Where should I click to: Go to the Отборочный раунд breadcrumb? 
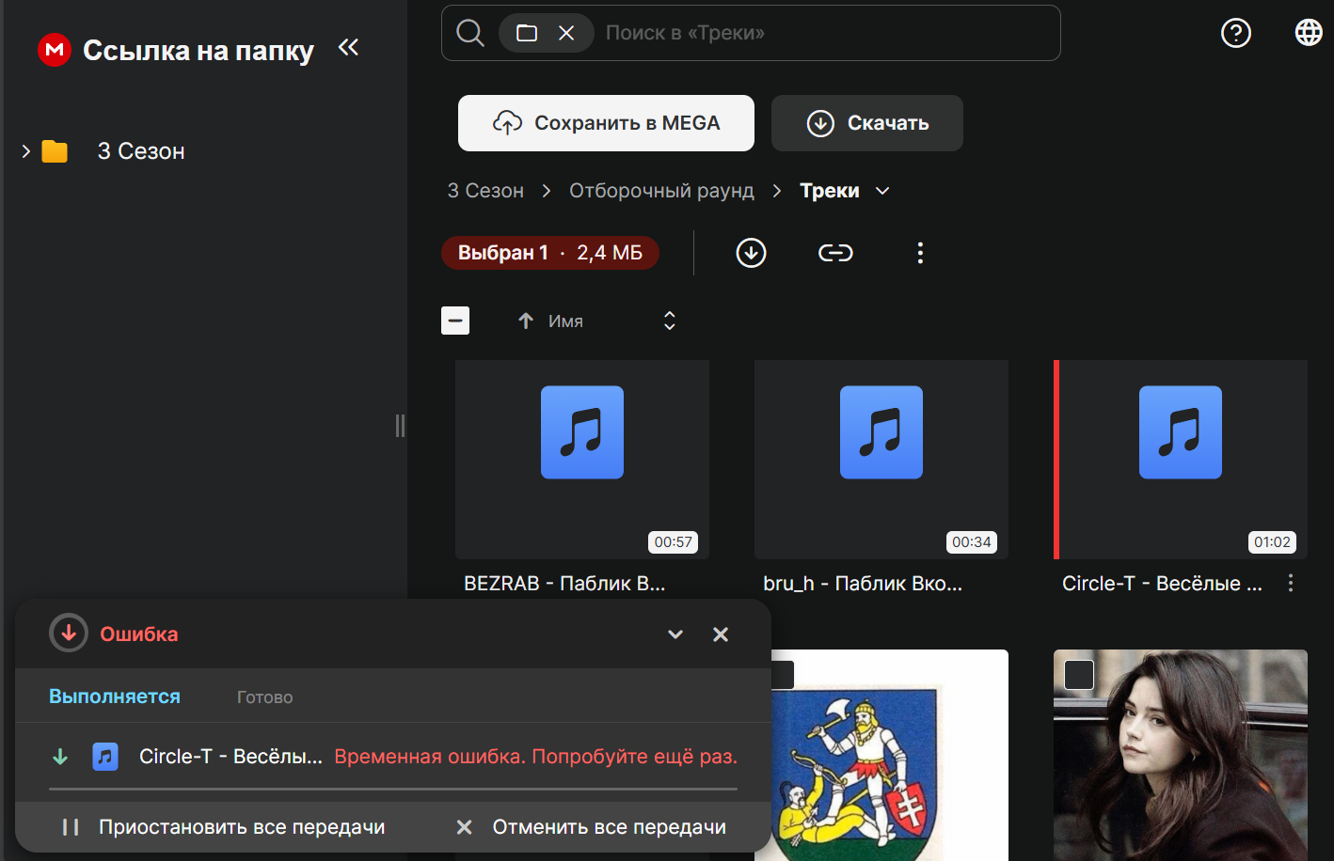pos(661,191)
